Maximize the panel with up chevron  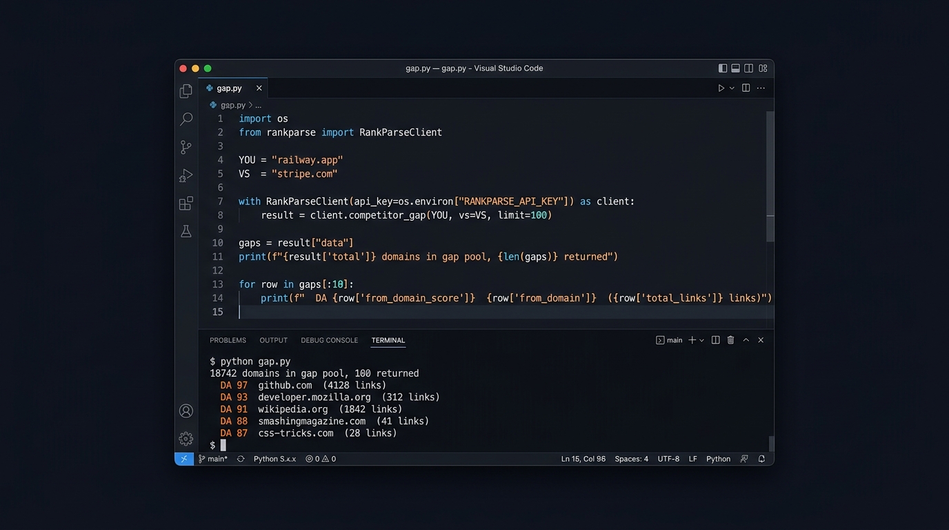746,340
